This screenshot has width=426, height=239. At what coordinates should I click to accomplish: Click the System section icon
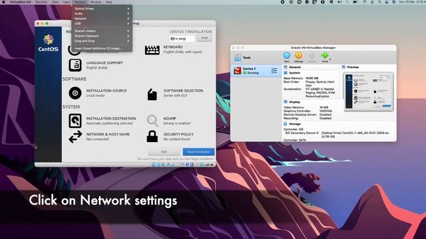pos(286,73)
